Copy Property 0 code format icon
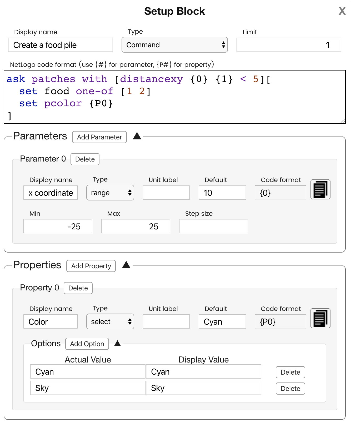This screenshot has width=351, height=423. pos(320,318)
